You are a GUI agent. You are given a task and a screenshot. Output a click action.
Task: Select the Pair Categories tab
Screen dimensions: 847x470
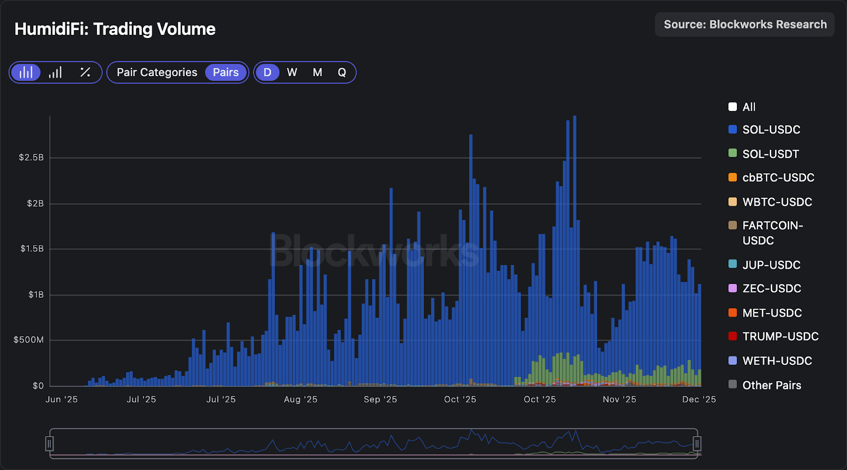[157, 72]
